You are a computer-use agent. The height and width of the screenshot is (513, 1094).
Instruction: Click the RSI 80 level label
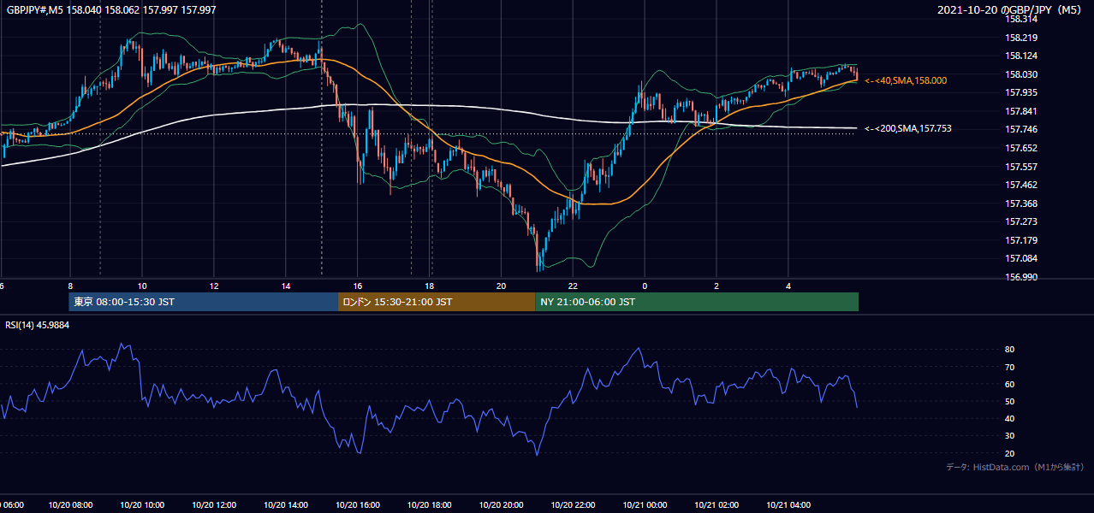1009,350
